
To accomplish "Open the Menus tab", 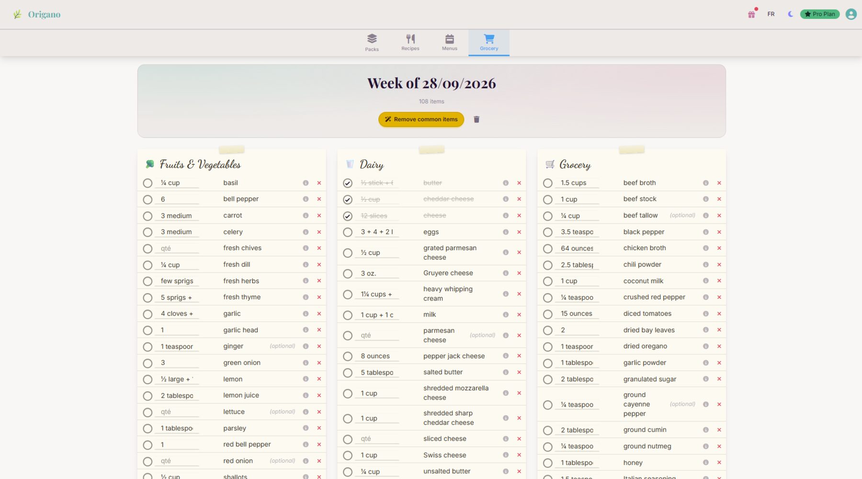I will 449,43.
